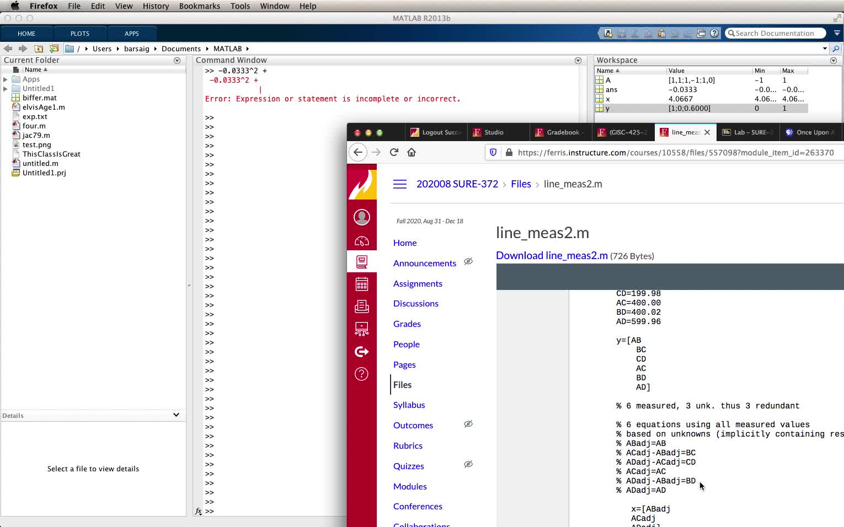Click the tracking protection shield icon
Screen dimensions: 844x527
coord(493,152)
